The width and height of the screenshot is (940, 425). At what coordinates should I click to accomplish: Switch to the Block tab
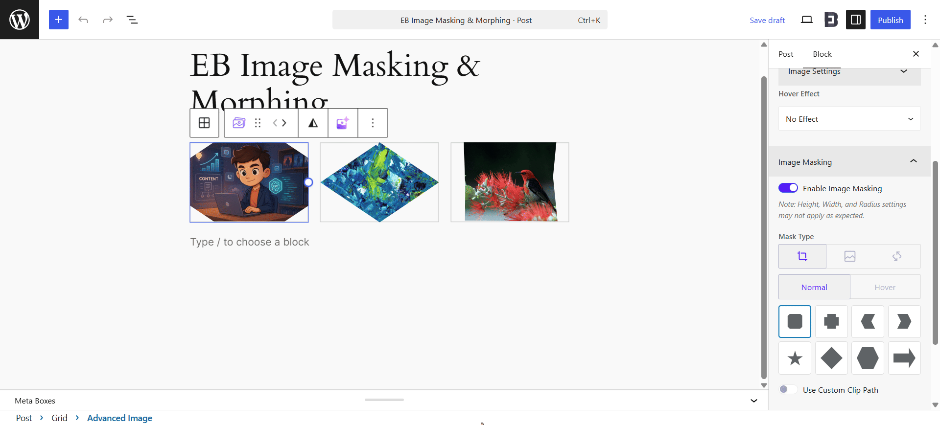pos(822,54)
